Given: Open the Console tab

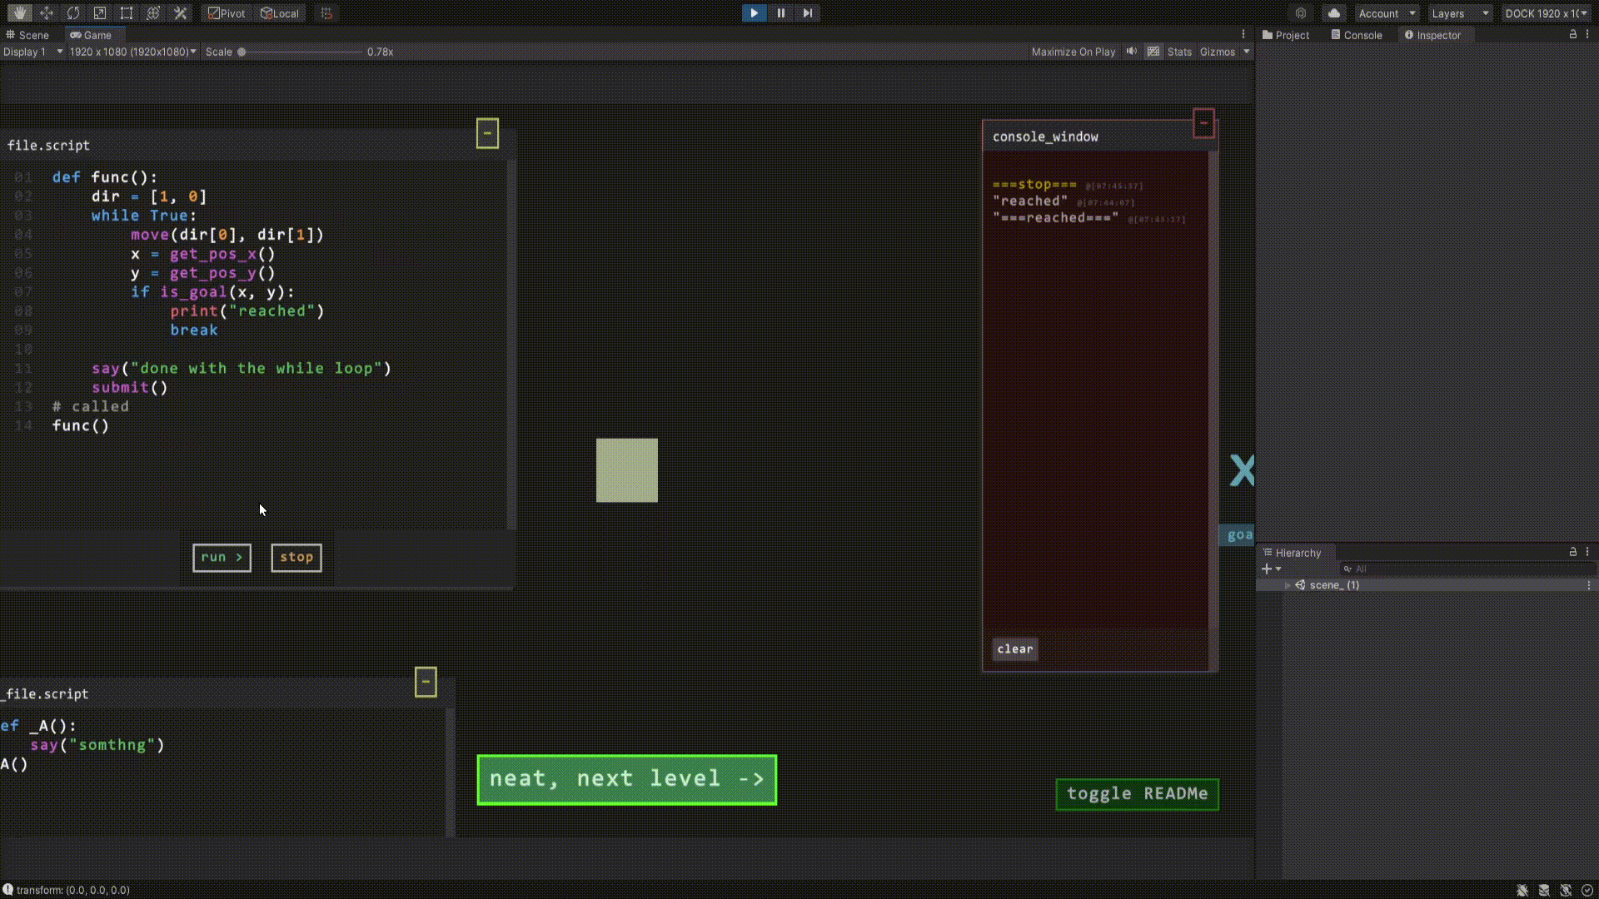Looking at the screenshot, I should tap(1357, 35).
